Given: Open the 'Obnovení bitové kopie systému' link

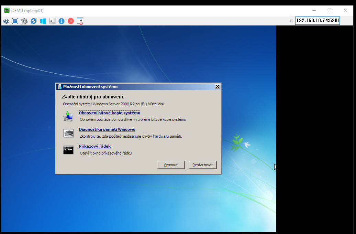Looking at the screenshot, I should tap(109, 113).
